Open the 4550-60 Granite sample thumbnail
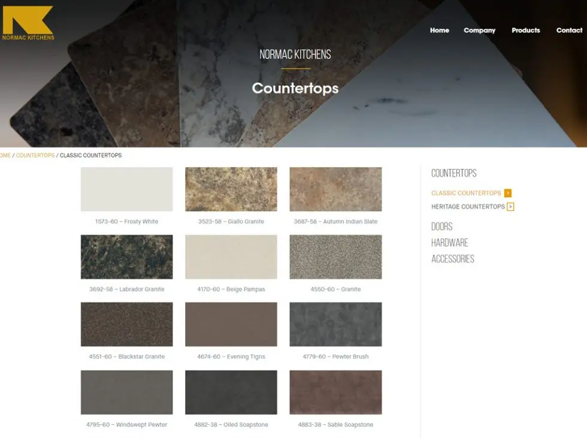Image resolution: width=587 pixels, height=438 pixels. (x=335, y=257)
